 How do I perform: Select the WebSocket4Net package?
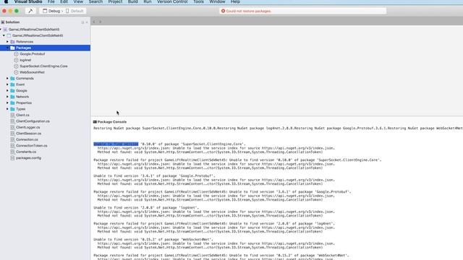[32, 72]
